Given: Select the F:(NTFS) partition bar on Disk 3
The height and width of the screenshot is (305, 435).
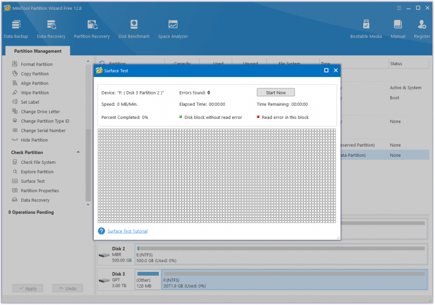Looking at the screenshot, I should click(294, 280).
